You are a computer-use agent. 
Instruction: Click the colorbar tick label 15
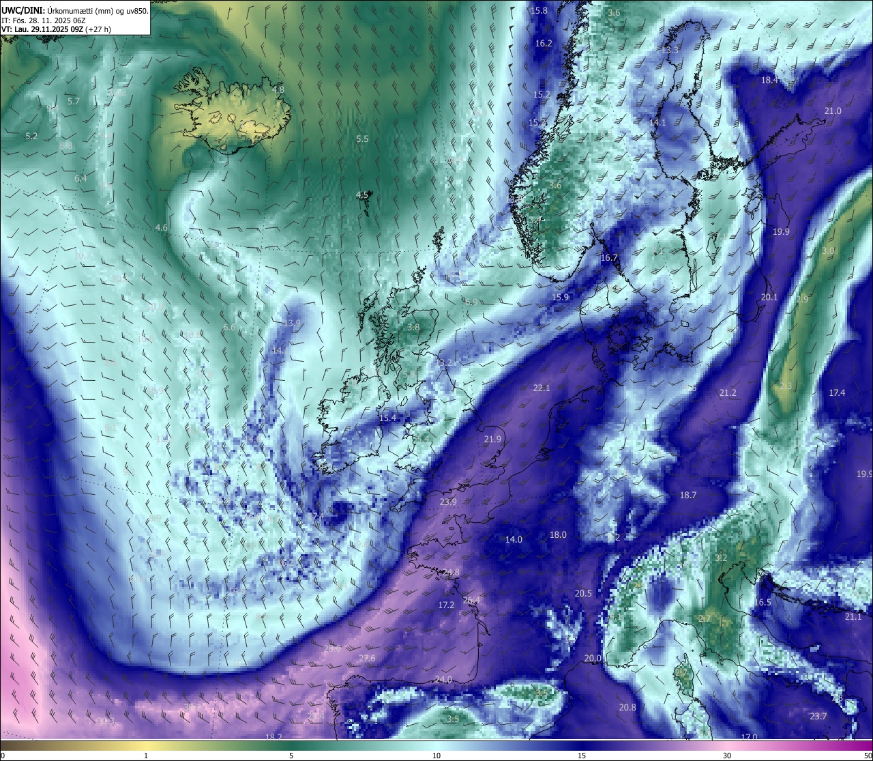coord(582,755)
